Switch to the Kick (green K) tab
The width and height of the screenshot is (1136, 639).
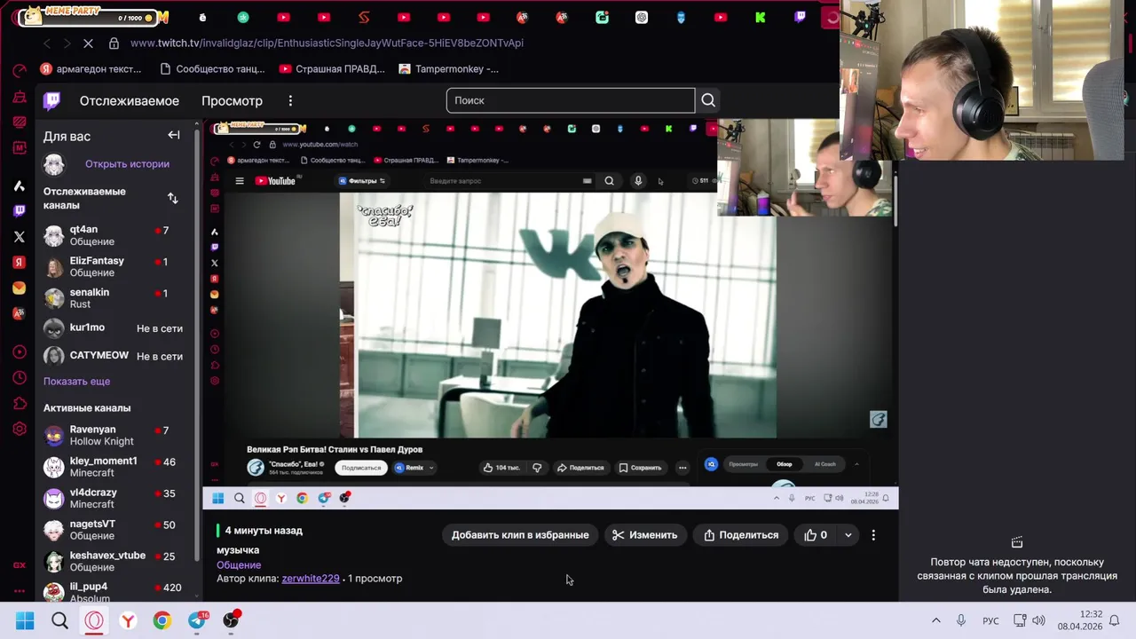pos(761,17)
